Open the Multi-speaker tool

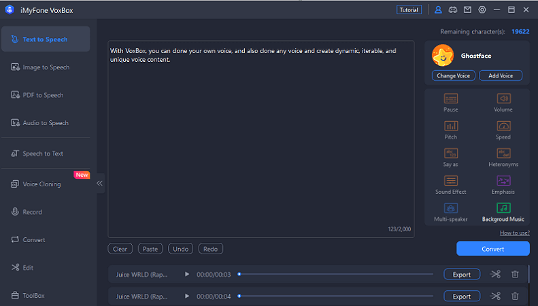coord(451,212)
